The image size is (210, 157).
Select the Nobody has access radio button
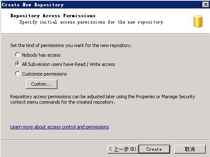click(18, 55)
